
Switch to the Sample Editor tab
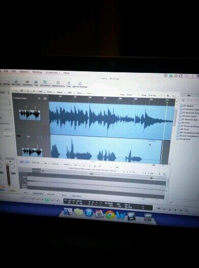tap(38, 193)
